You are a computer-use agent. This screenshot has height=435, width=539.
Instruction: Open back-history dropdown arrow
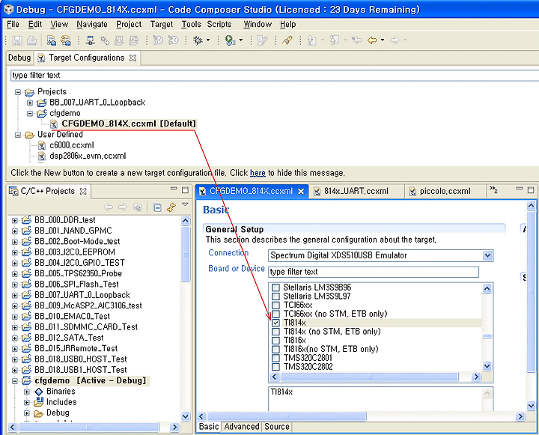[383, 40]
